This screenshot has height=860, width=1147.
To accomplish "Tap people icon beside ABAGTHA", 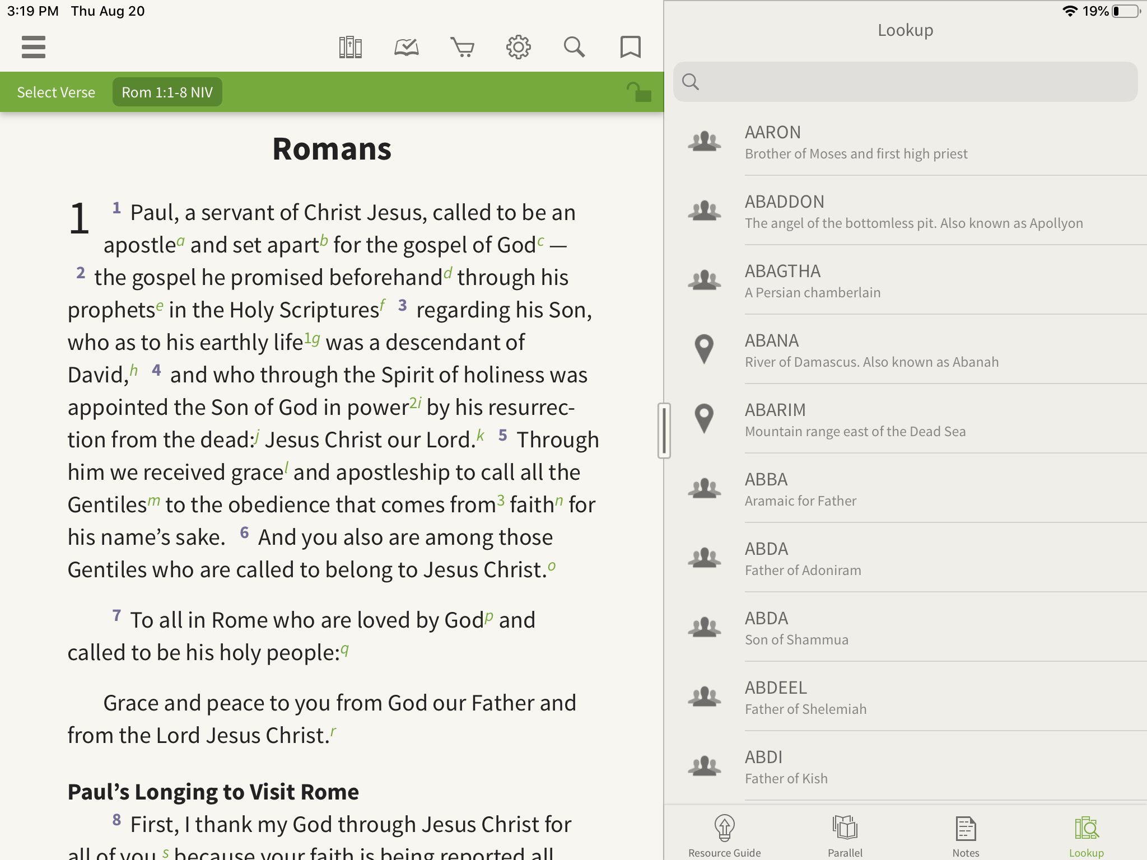I will tap(705, 280).
